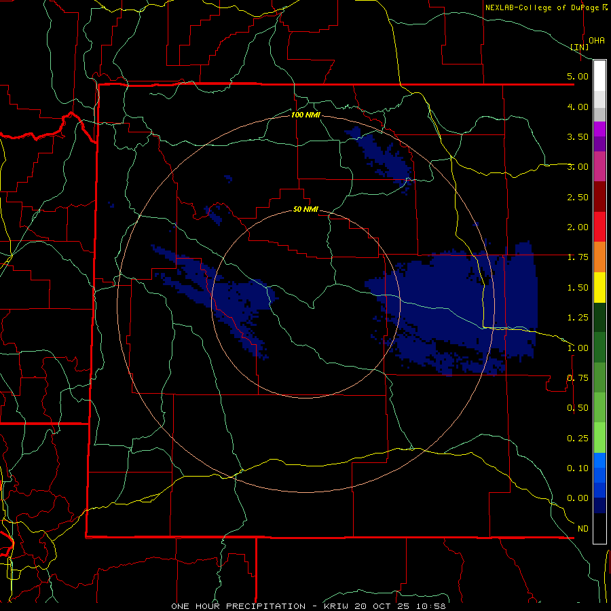Select the 0.50 scale value

click(578, 408)
